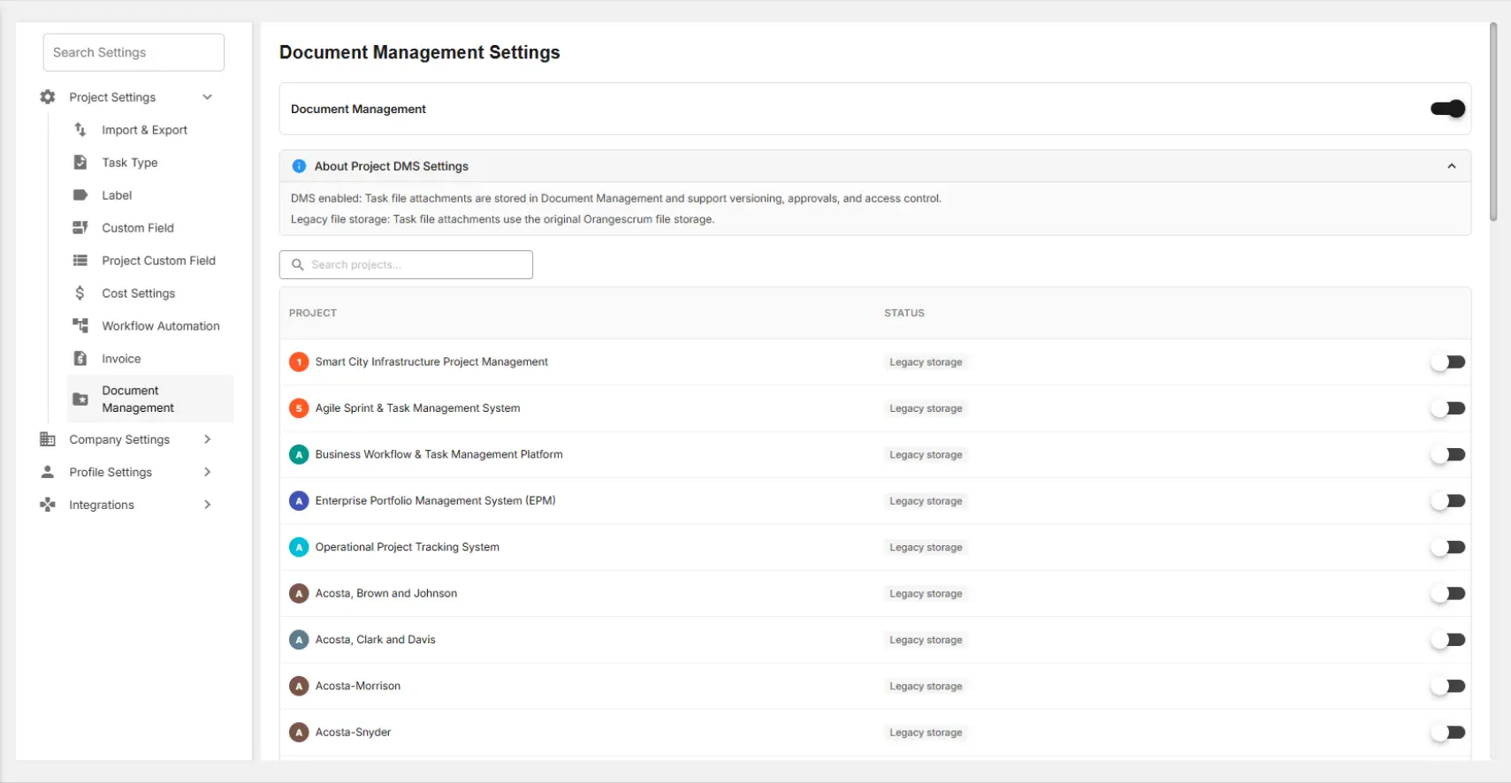Viewport: 1511px width, 783px height.
Task: Click the STATUS column header
Action: click(x=904, y=313)
